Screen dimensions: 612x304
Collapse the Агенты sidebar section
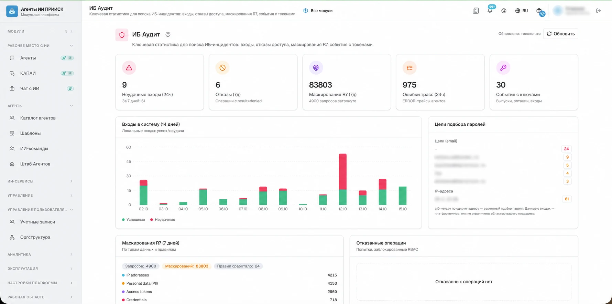[41, 106]
